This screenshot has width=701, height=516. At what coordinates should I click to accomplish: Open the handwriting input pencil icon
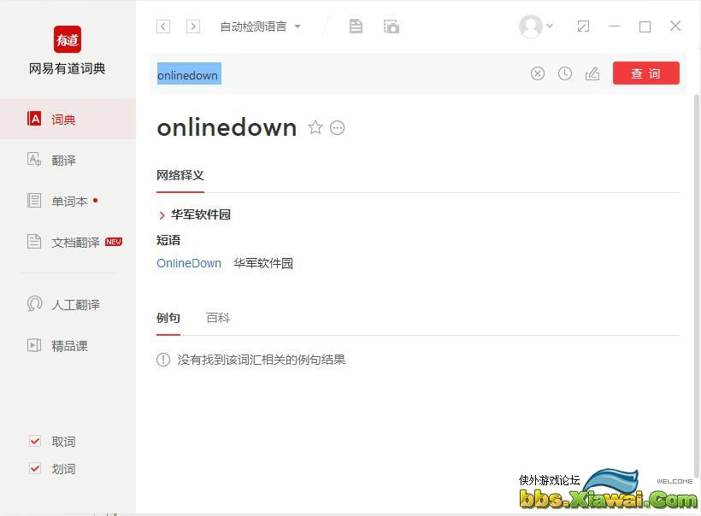coord(592,73)
